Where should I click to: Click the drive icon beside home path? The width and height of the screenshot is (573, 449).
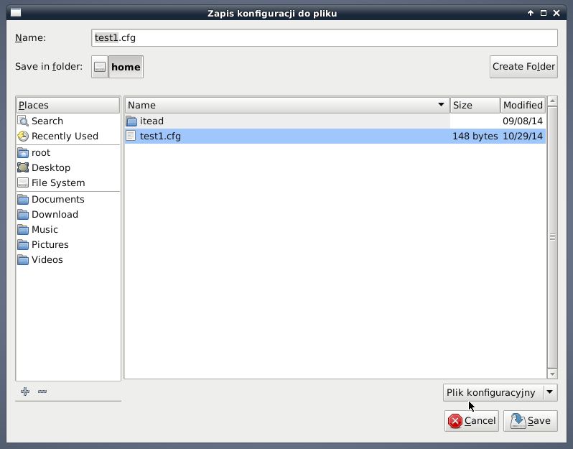pyautogui.click(x=100, y=67)
